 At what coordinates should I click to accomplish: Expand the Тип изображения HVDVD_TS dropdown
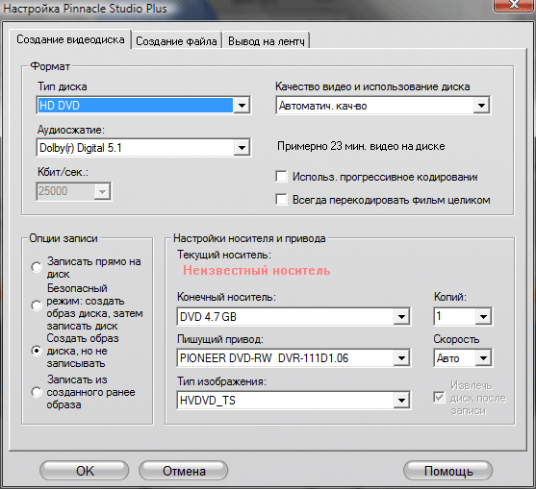click(x=294, y=400)
